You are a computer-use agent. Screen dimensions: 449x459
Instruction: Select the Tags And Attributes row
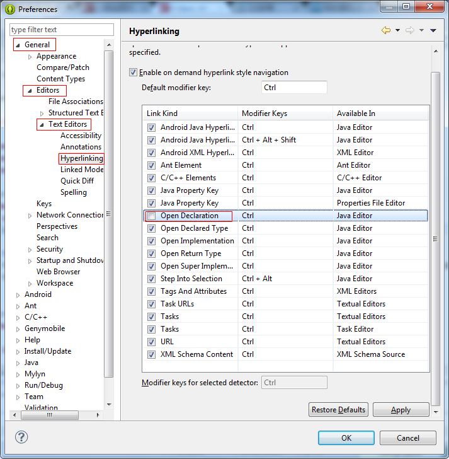(286, 291)
